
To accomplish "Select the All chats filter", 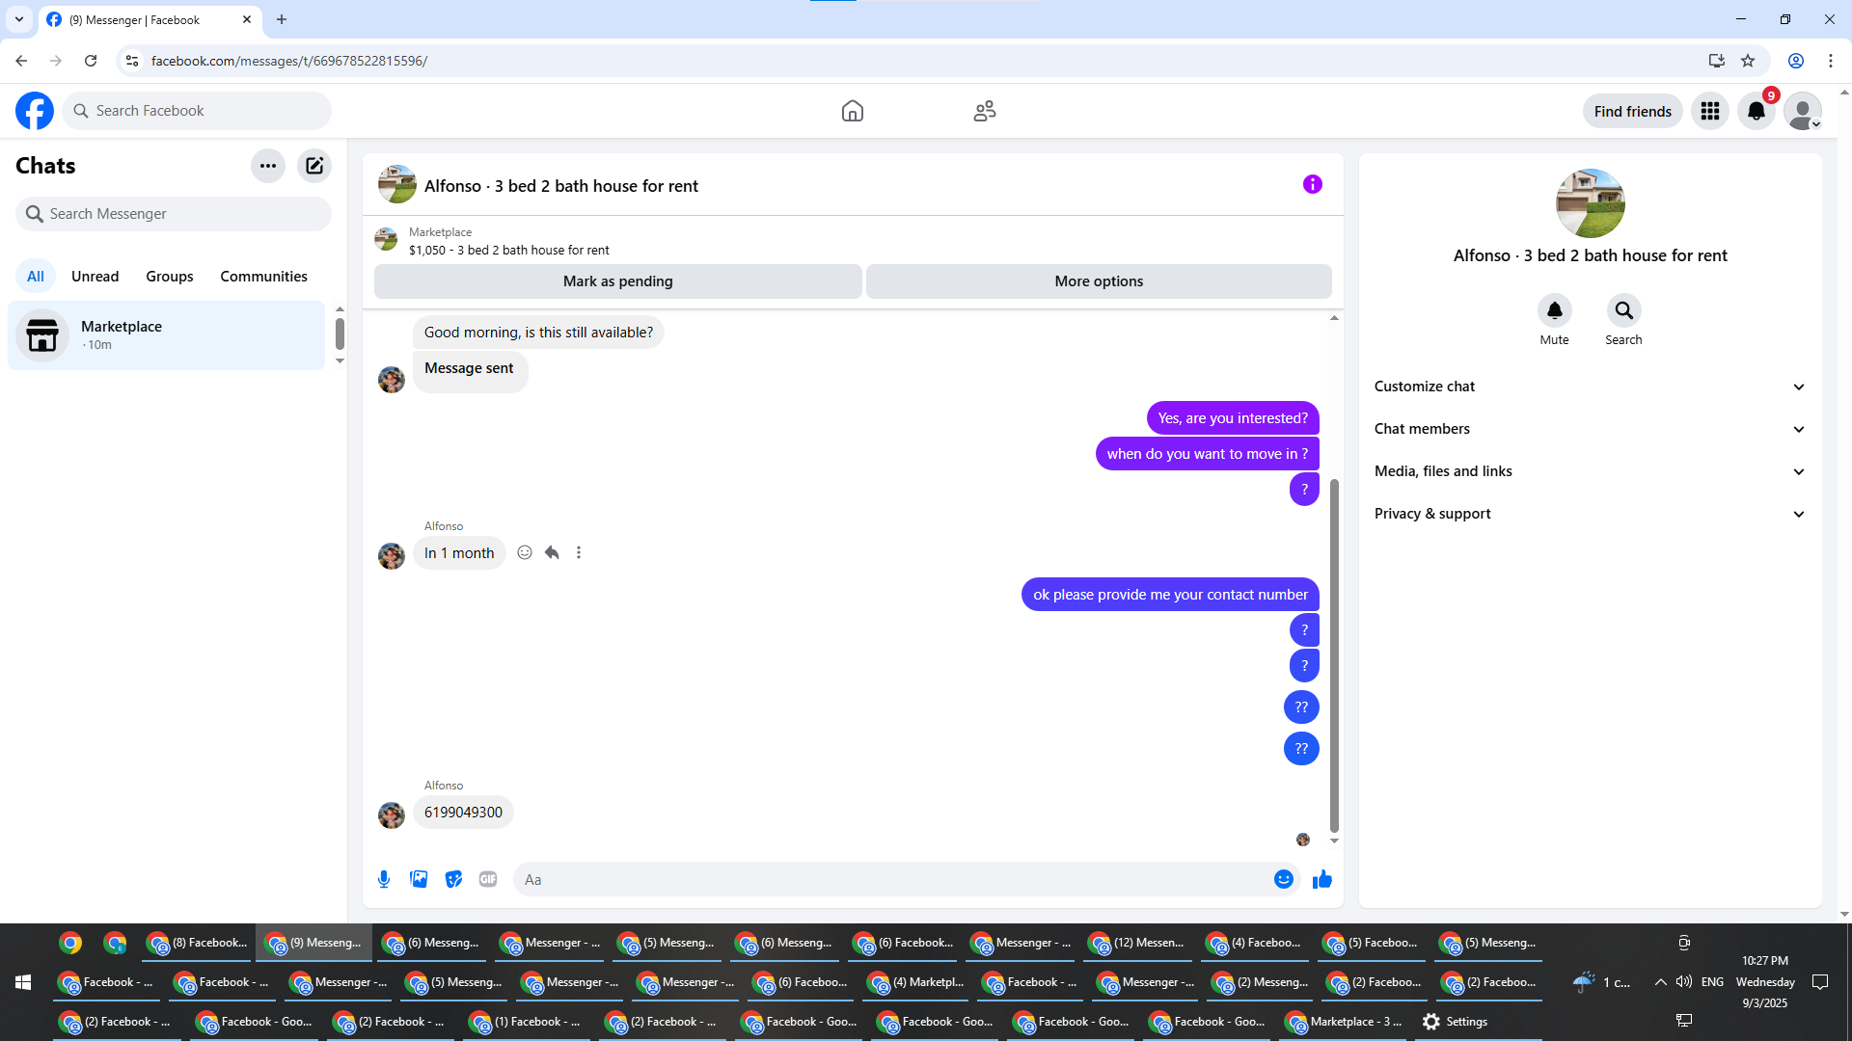I will point(36,277).
